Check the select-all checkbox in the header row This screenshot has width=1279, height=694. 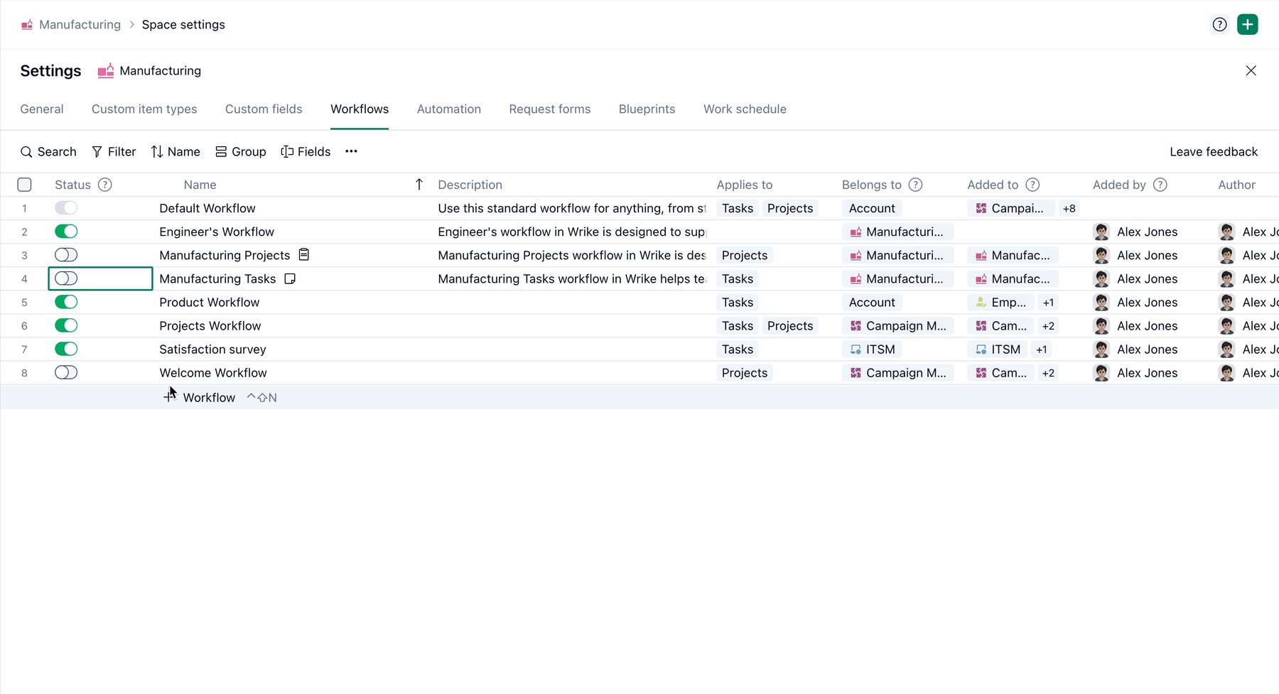[x=24, y=184]
